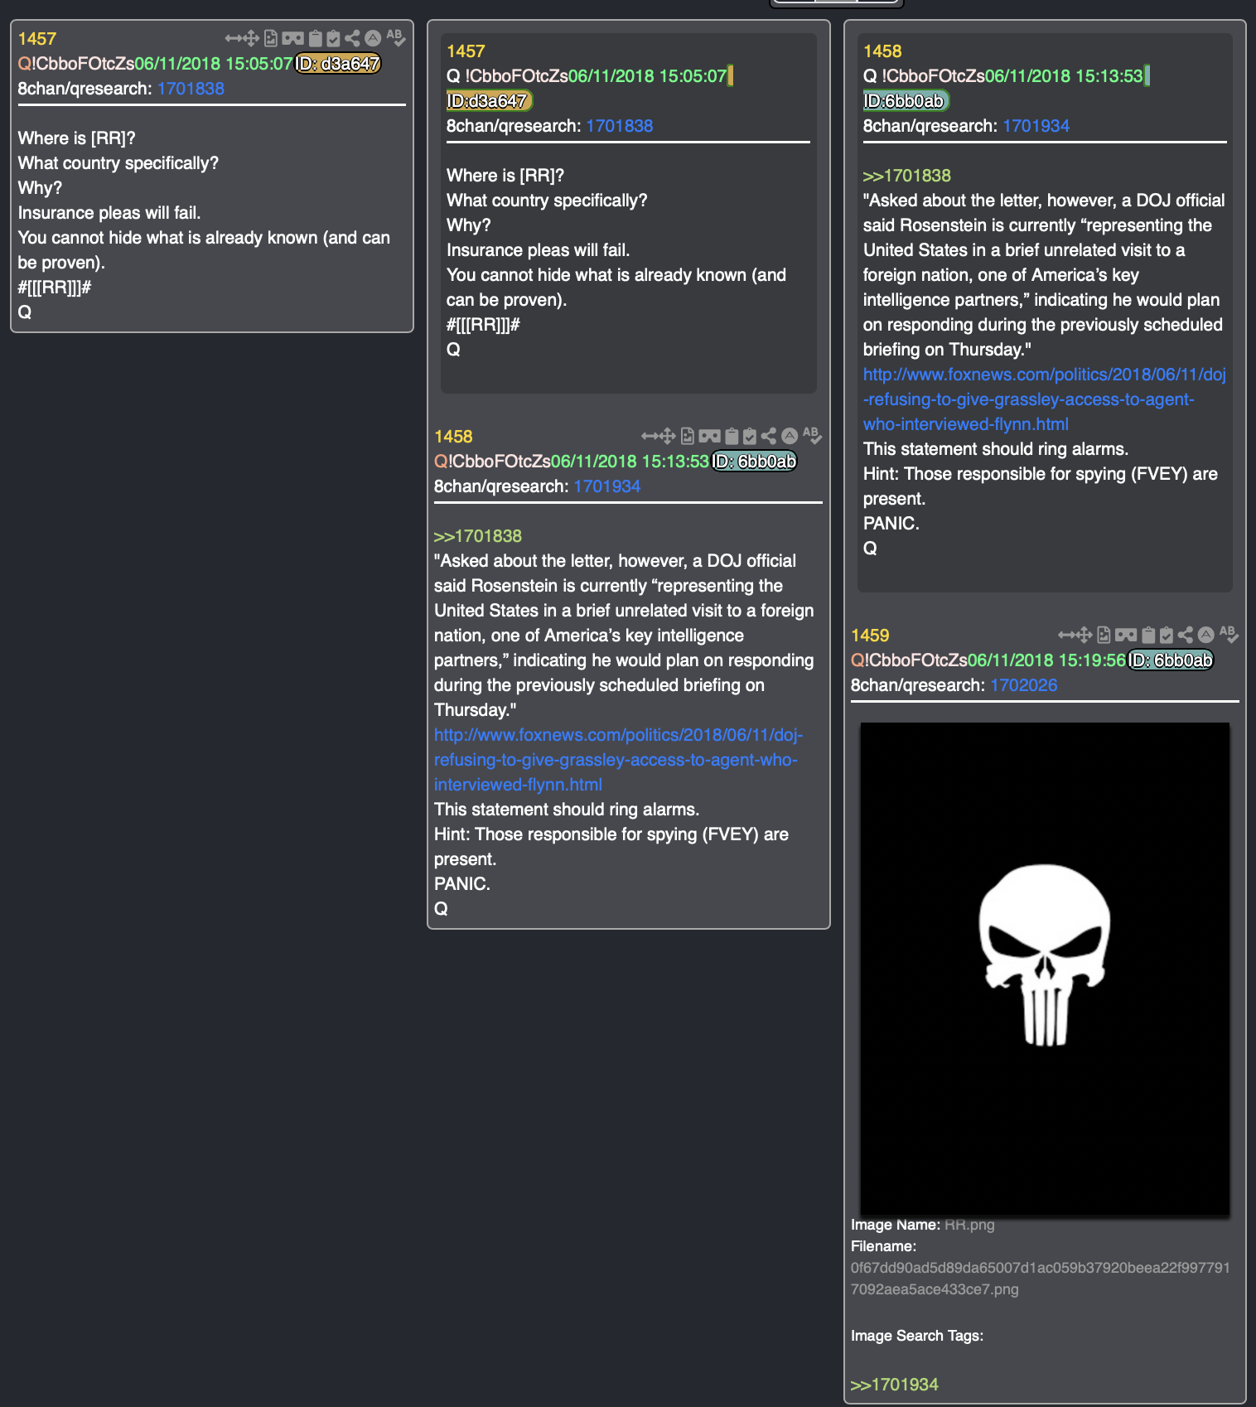Click the plain clipboard icon in post 1458's toolbar
Image resolution: width=1256 pixels, height=1407 pixels.
[x=732, y=436]
